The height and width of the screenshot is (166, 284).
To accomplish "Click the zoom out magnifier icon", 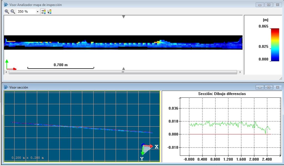I will 13,12.
